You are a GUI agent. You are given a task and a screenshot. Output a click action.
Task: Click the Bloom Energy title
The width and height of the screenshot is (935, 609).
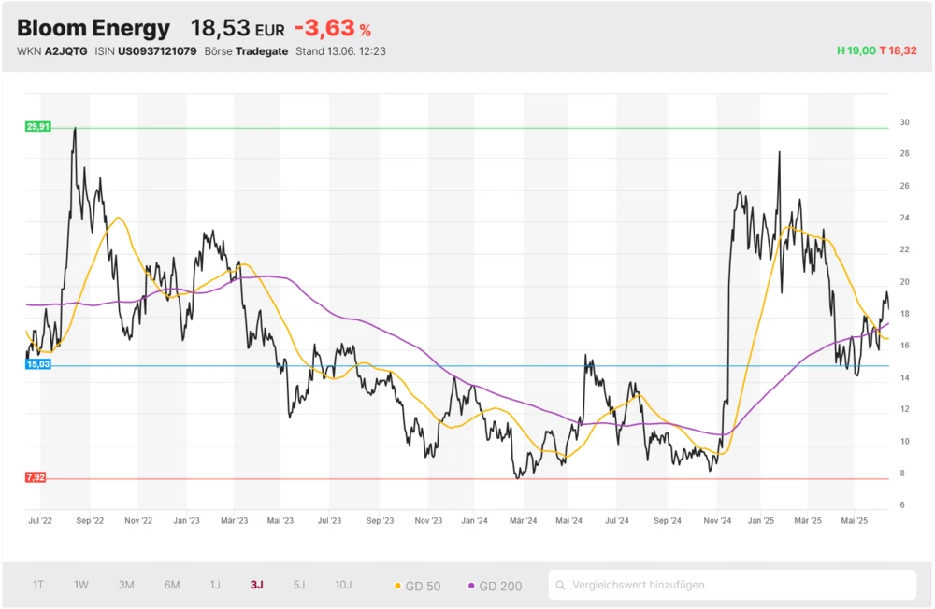coord(93,28)
